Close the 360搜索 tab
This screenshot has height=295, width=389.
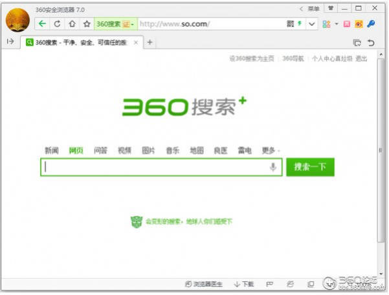coord(136,43)
